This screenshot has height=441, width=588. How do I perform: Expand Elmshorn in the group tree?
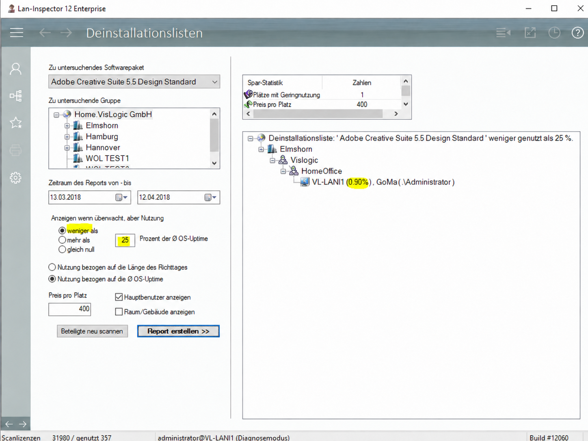67,126
